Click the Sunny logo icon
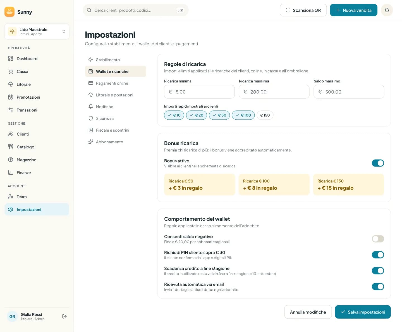 tap(9, 12)
